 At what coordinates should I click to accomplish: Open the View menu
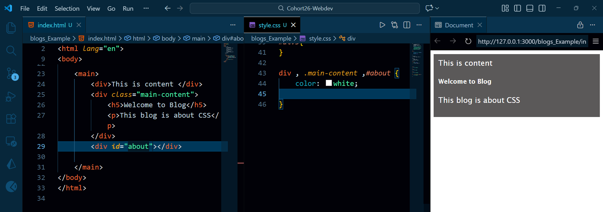pos(93,8)
